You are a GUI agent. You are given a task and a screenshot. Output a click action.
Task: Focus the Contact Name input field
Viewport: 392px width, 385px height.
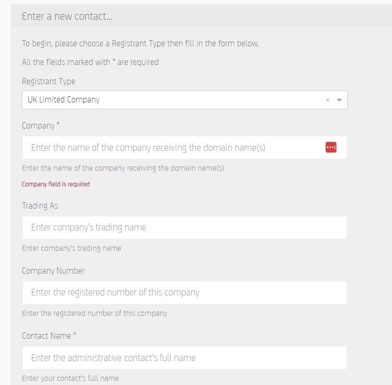pyautogui.click(x=185, y=357)
